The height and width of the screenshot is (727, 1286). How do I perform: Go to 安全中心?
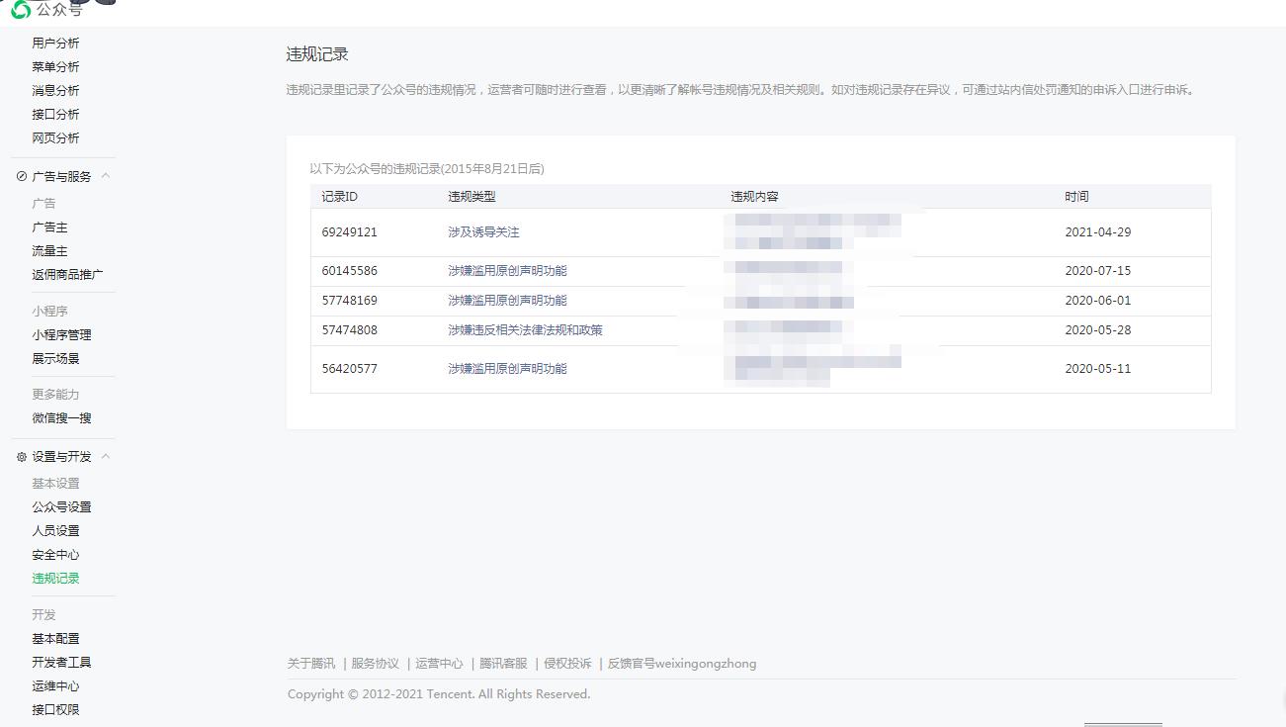55,555
